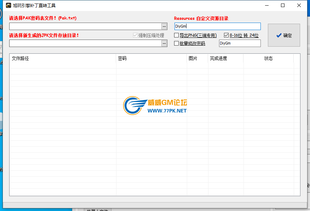Screen dimensions: 310x211
Task: Click the 强制压缩处理 checkbox
Action: point(135,35)
